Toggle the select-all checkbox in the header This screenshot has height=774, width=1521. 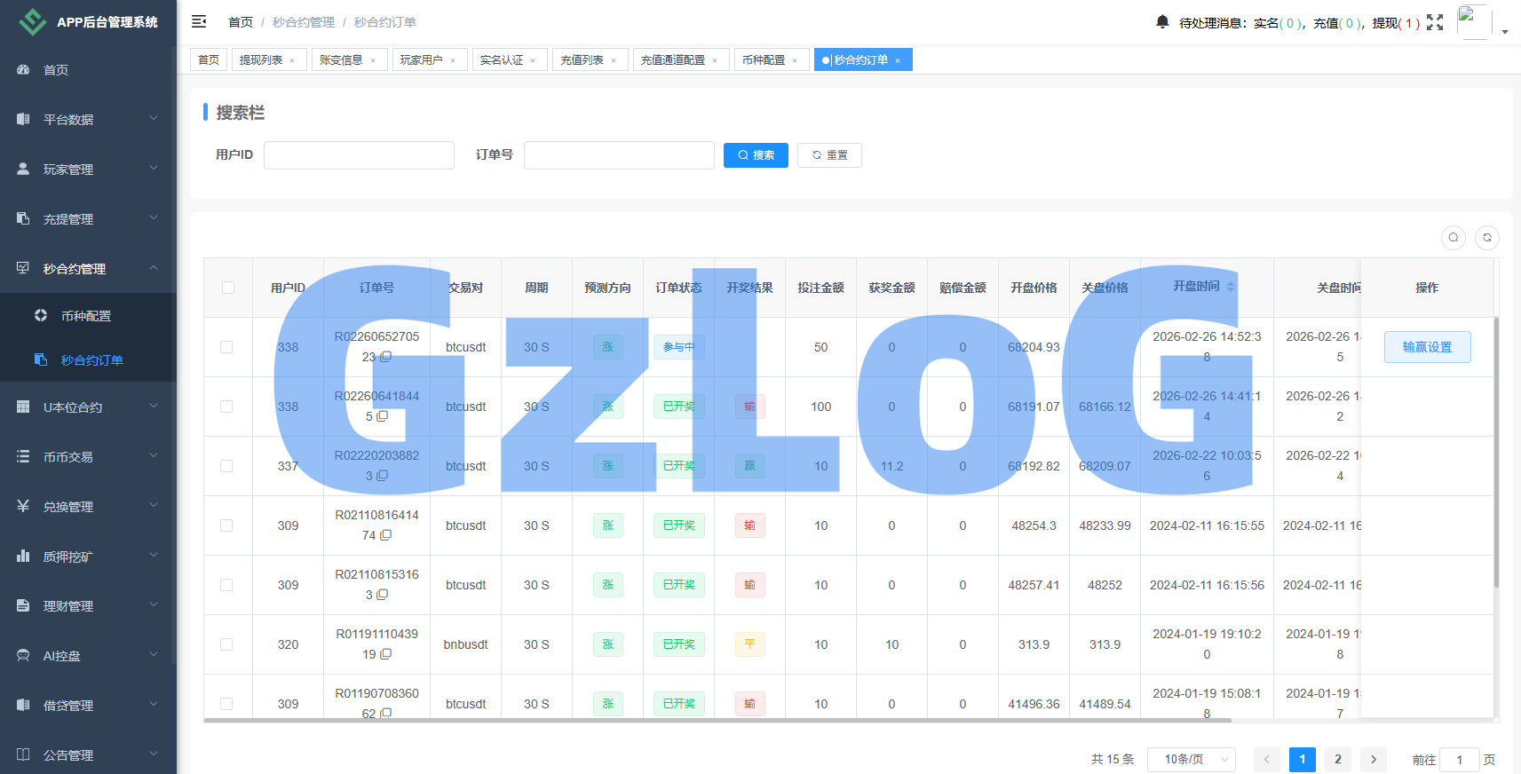pos(228,288)
